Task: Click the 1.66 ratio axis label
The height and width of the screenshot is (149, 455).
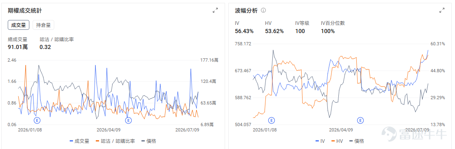Action: tap(12, 81)
